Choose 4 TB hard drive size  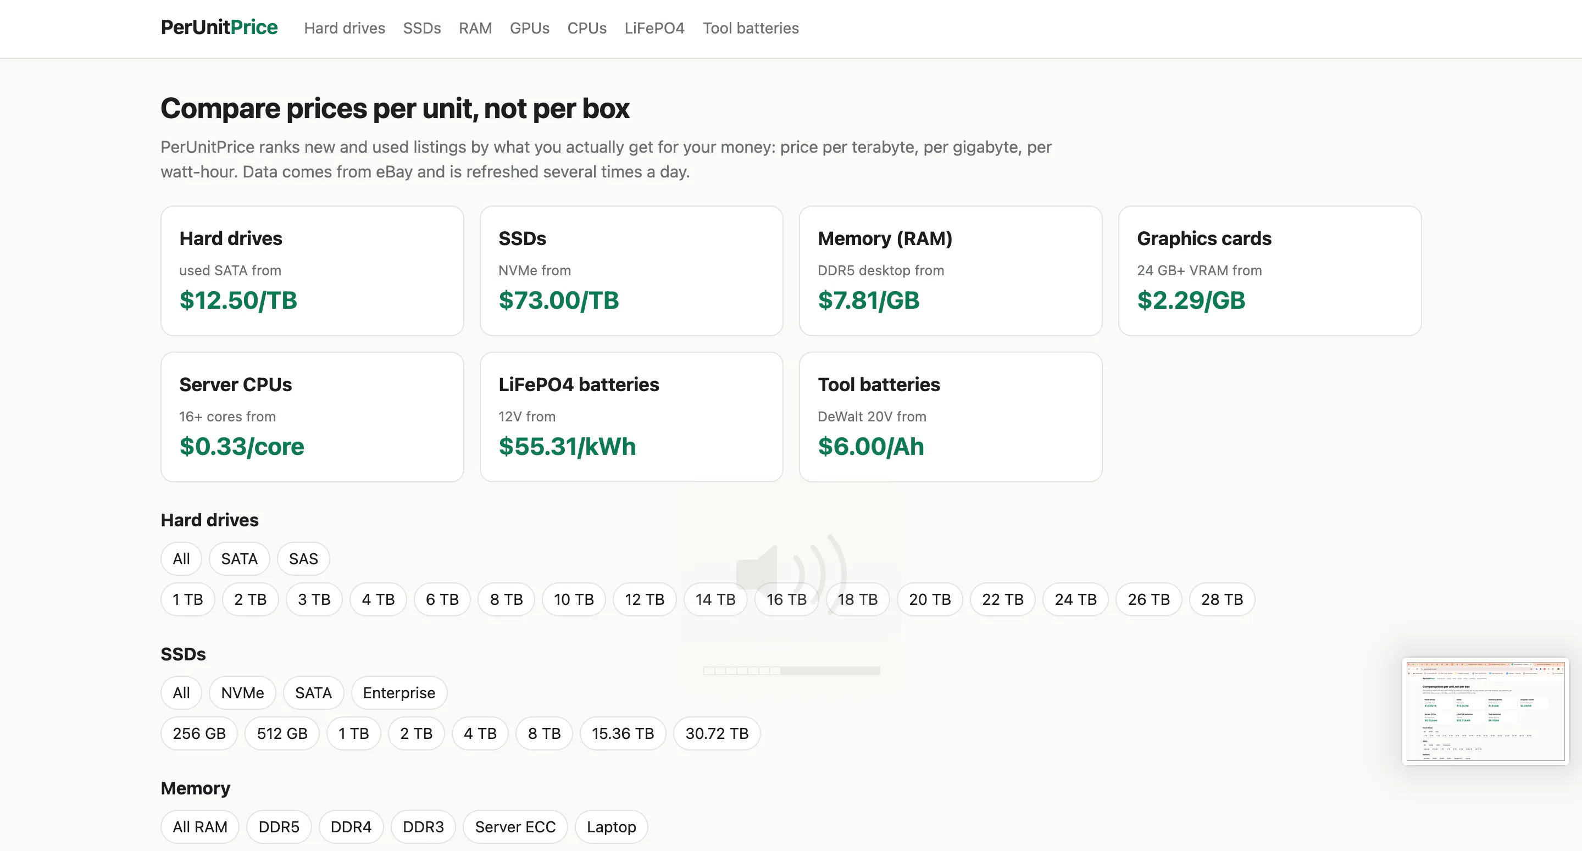[378, 599]
